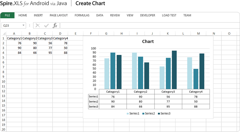
Task: Select column A header
Action: [14, 34]
